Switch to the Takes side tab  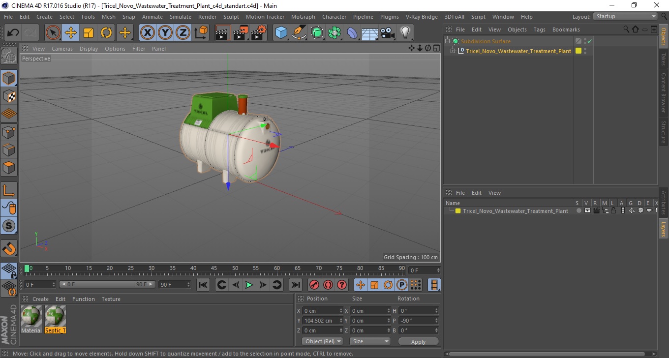pos(664,59)
